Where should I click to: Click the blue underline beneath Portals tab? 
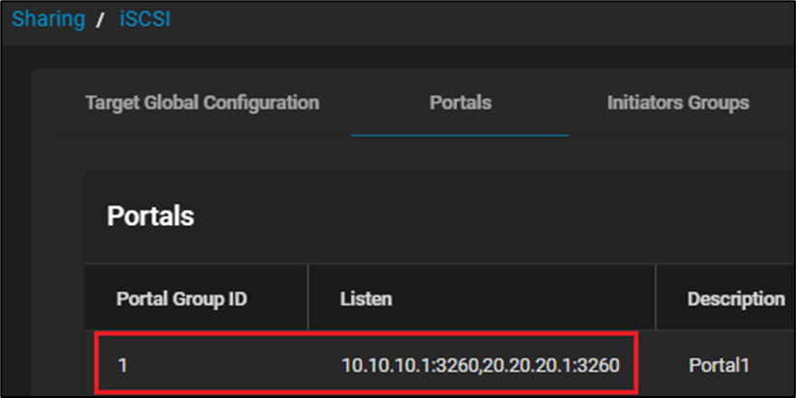coord(460,135)
